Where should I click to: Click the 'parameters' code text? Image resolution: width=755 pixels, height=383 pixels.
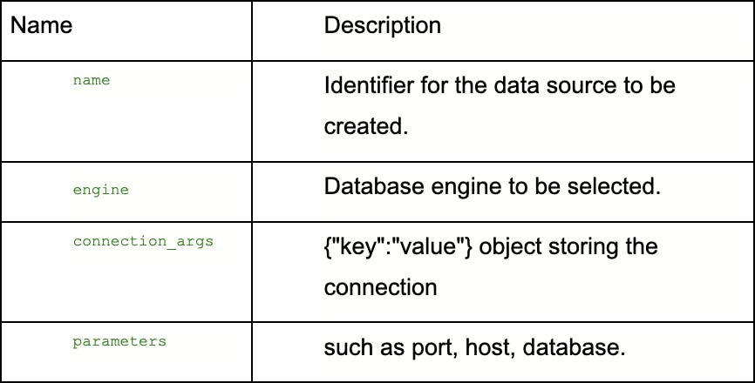pyautogui.click(x=119, y=341)
